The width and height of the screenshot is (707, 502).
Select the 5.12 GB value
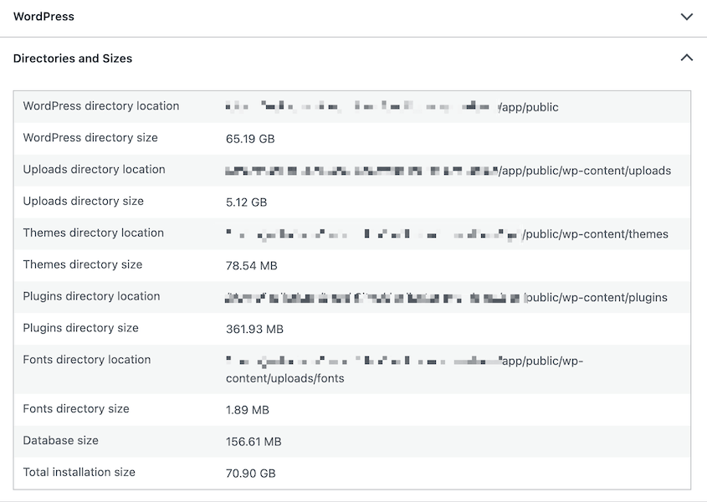[x=246, y=202]
